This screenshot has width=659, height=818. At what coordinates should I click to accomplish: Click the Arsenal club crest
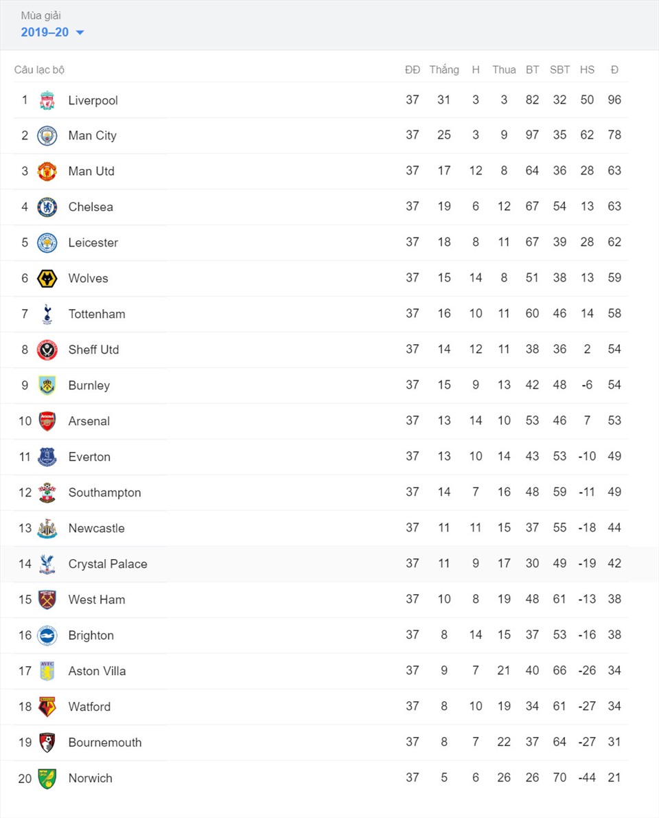tap(47, 421)
